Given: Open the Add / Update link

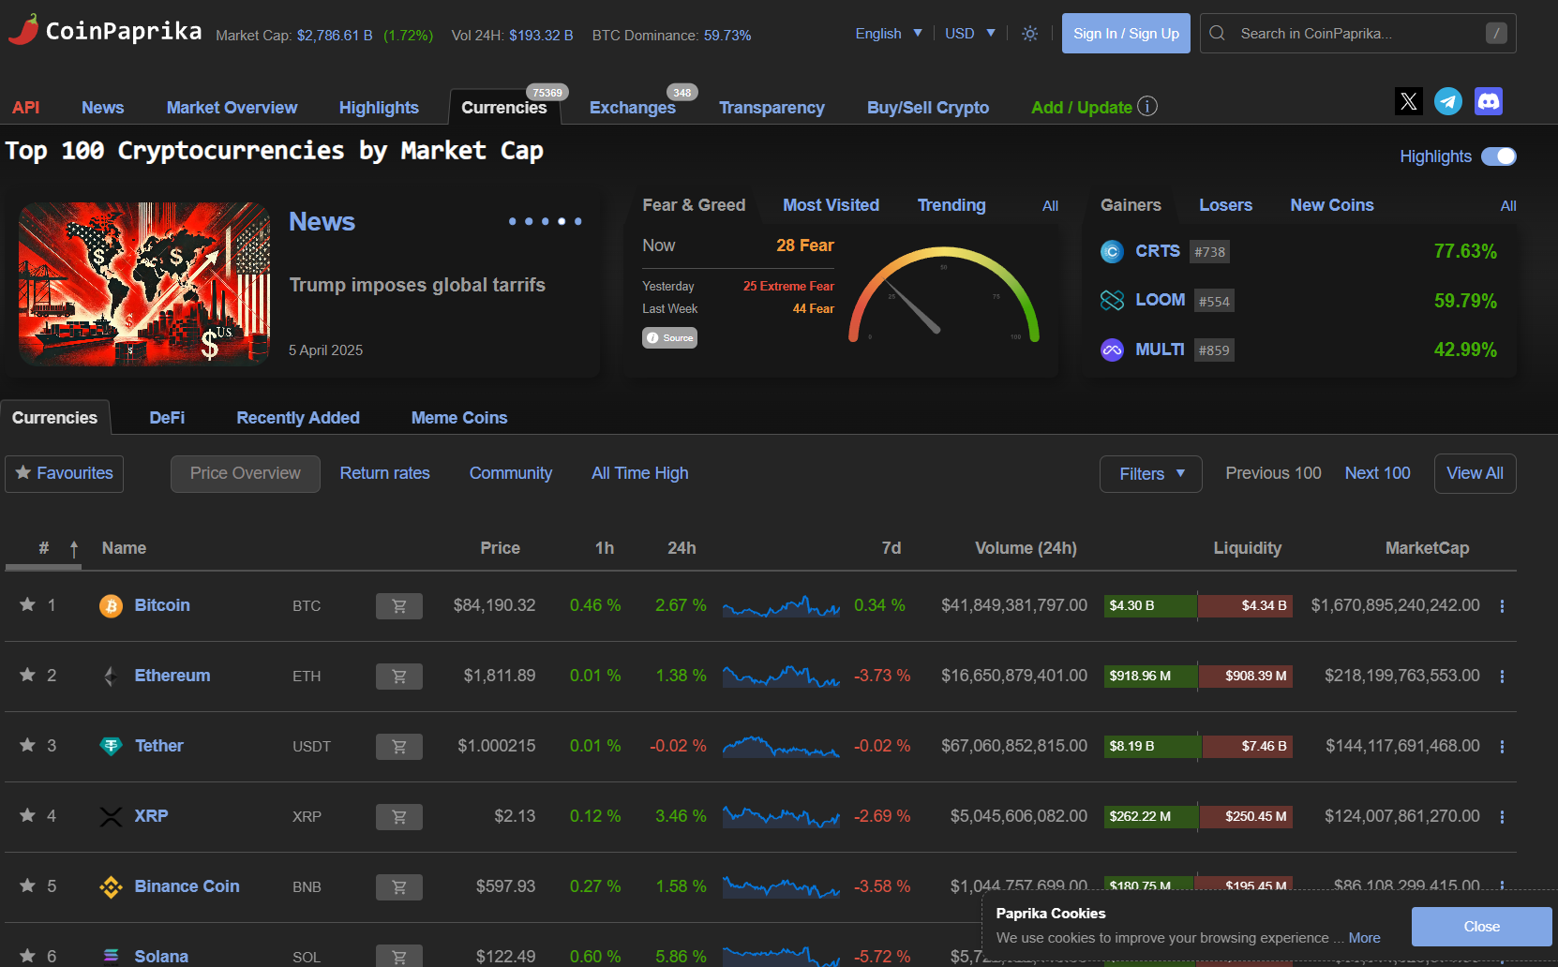Looking at the screenshot, I should [1082, 108].
